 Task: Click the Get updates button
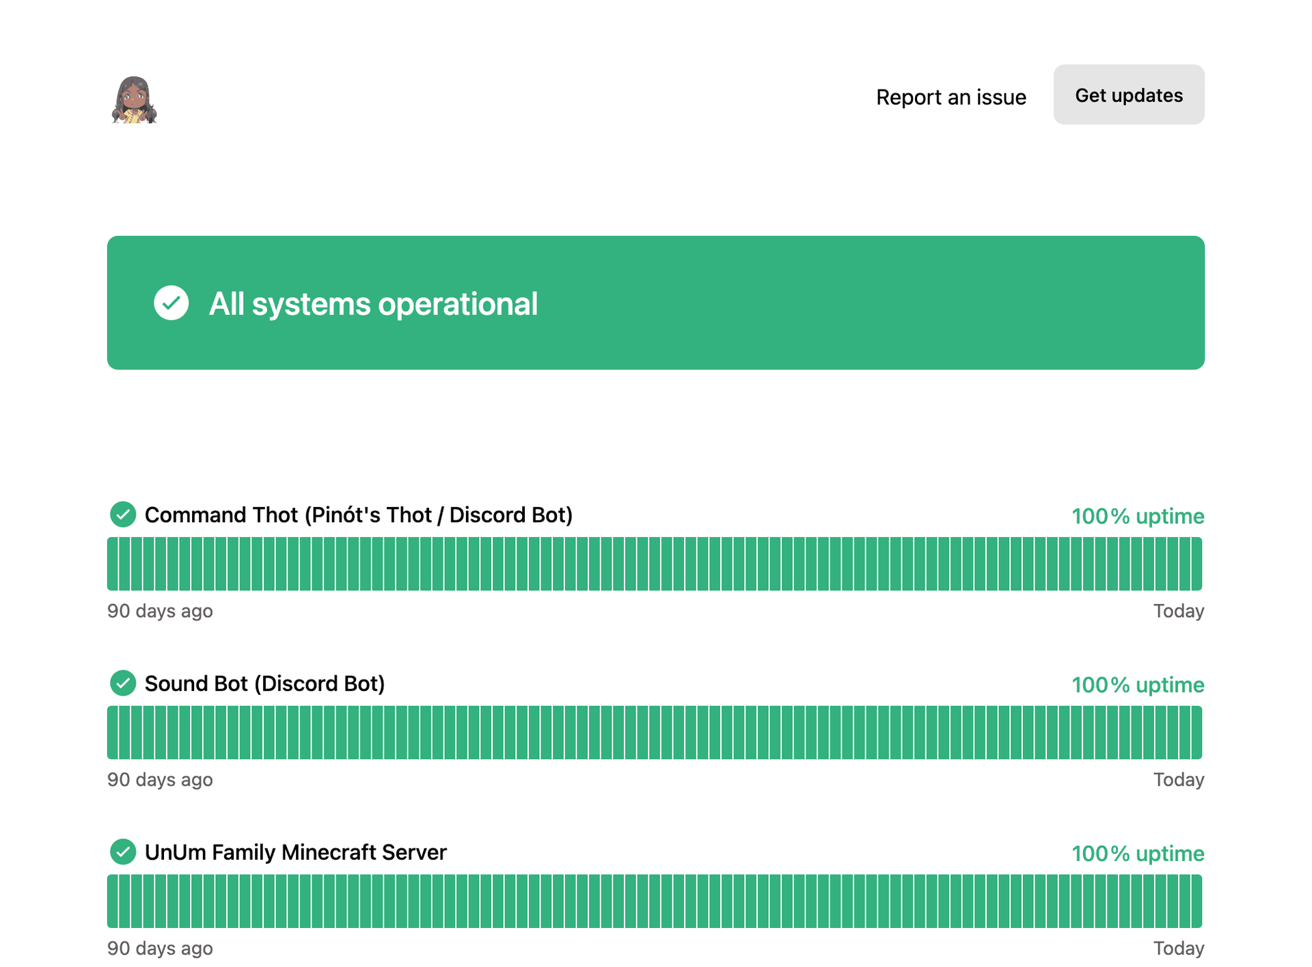tap(1128, 95)
